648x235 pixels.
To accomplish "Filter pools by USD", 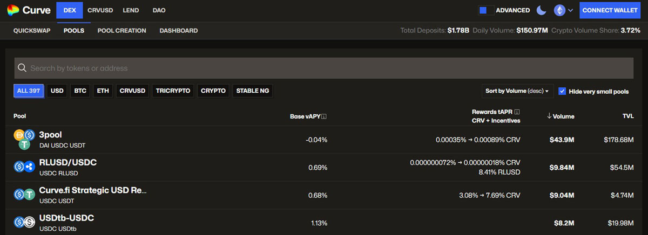I will [57, 91].
